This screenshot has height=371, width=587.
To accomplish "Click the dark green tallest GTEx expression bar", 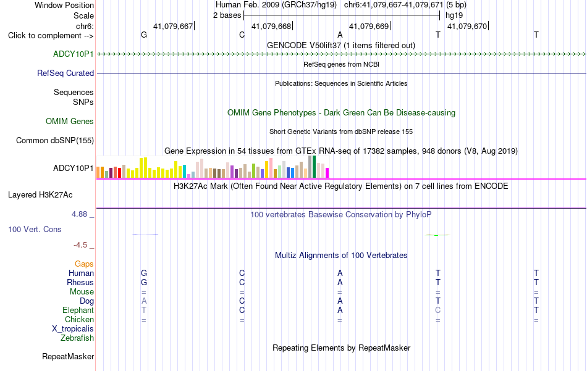I will click(314, 167).
